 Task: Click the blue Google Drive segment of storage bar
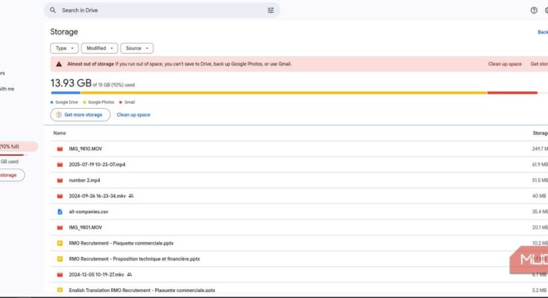coord(66,92)
